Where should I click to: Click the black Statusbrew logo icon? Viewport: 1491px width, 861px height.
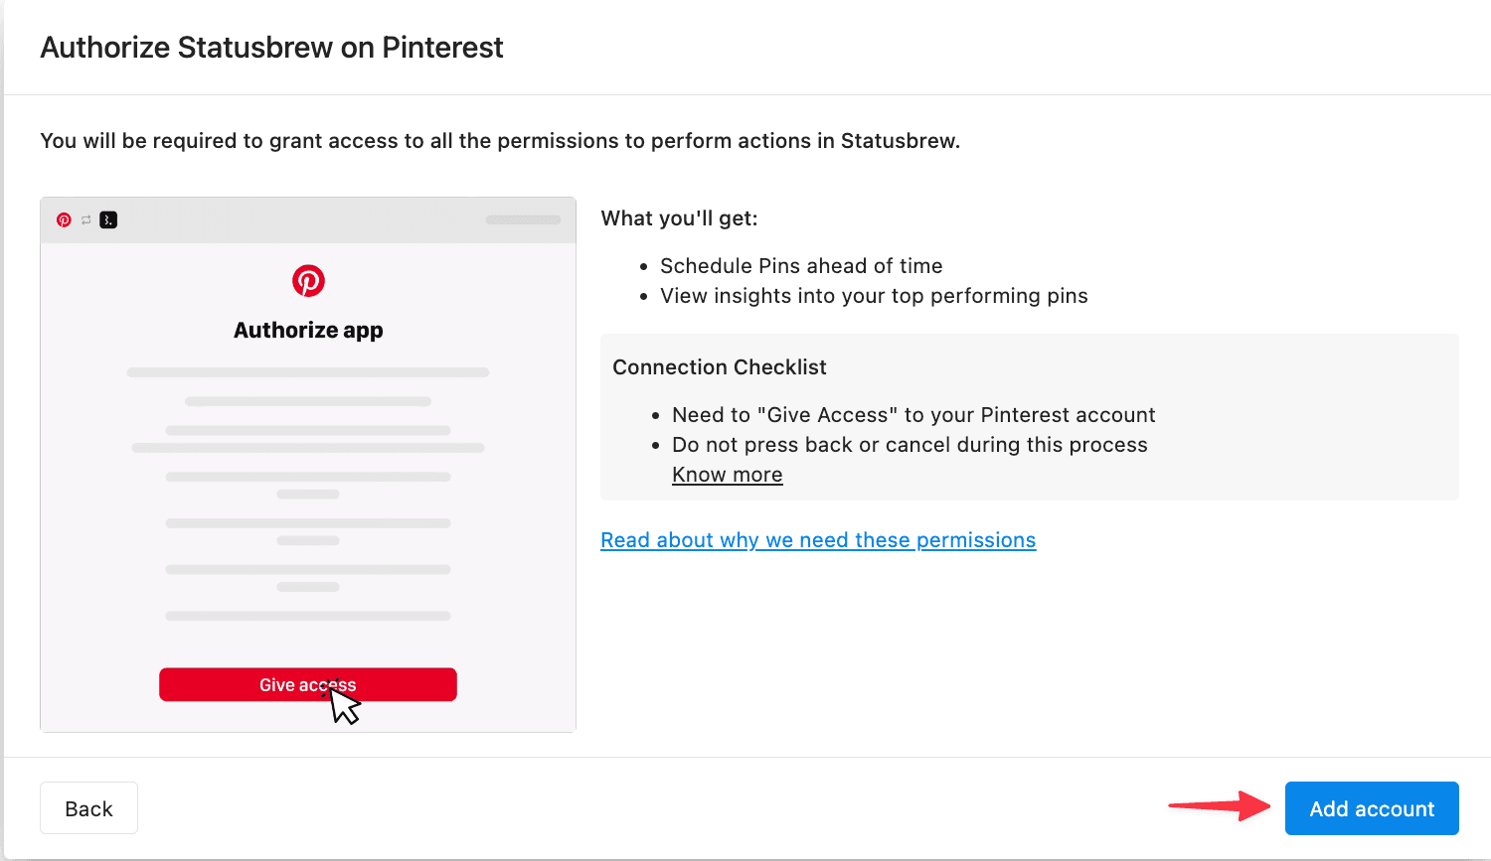click(108, 219)
